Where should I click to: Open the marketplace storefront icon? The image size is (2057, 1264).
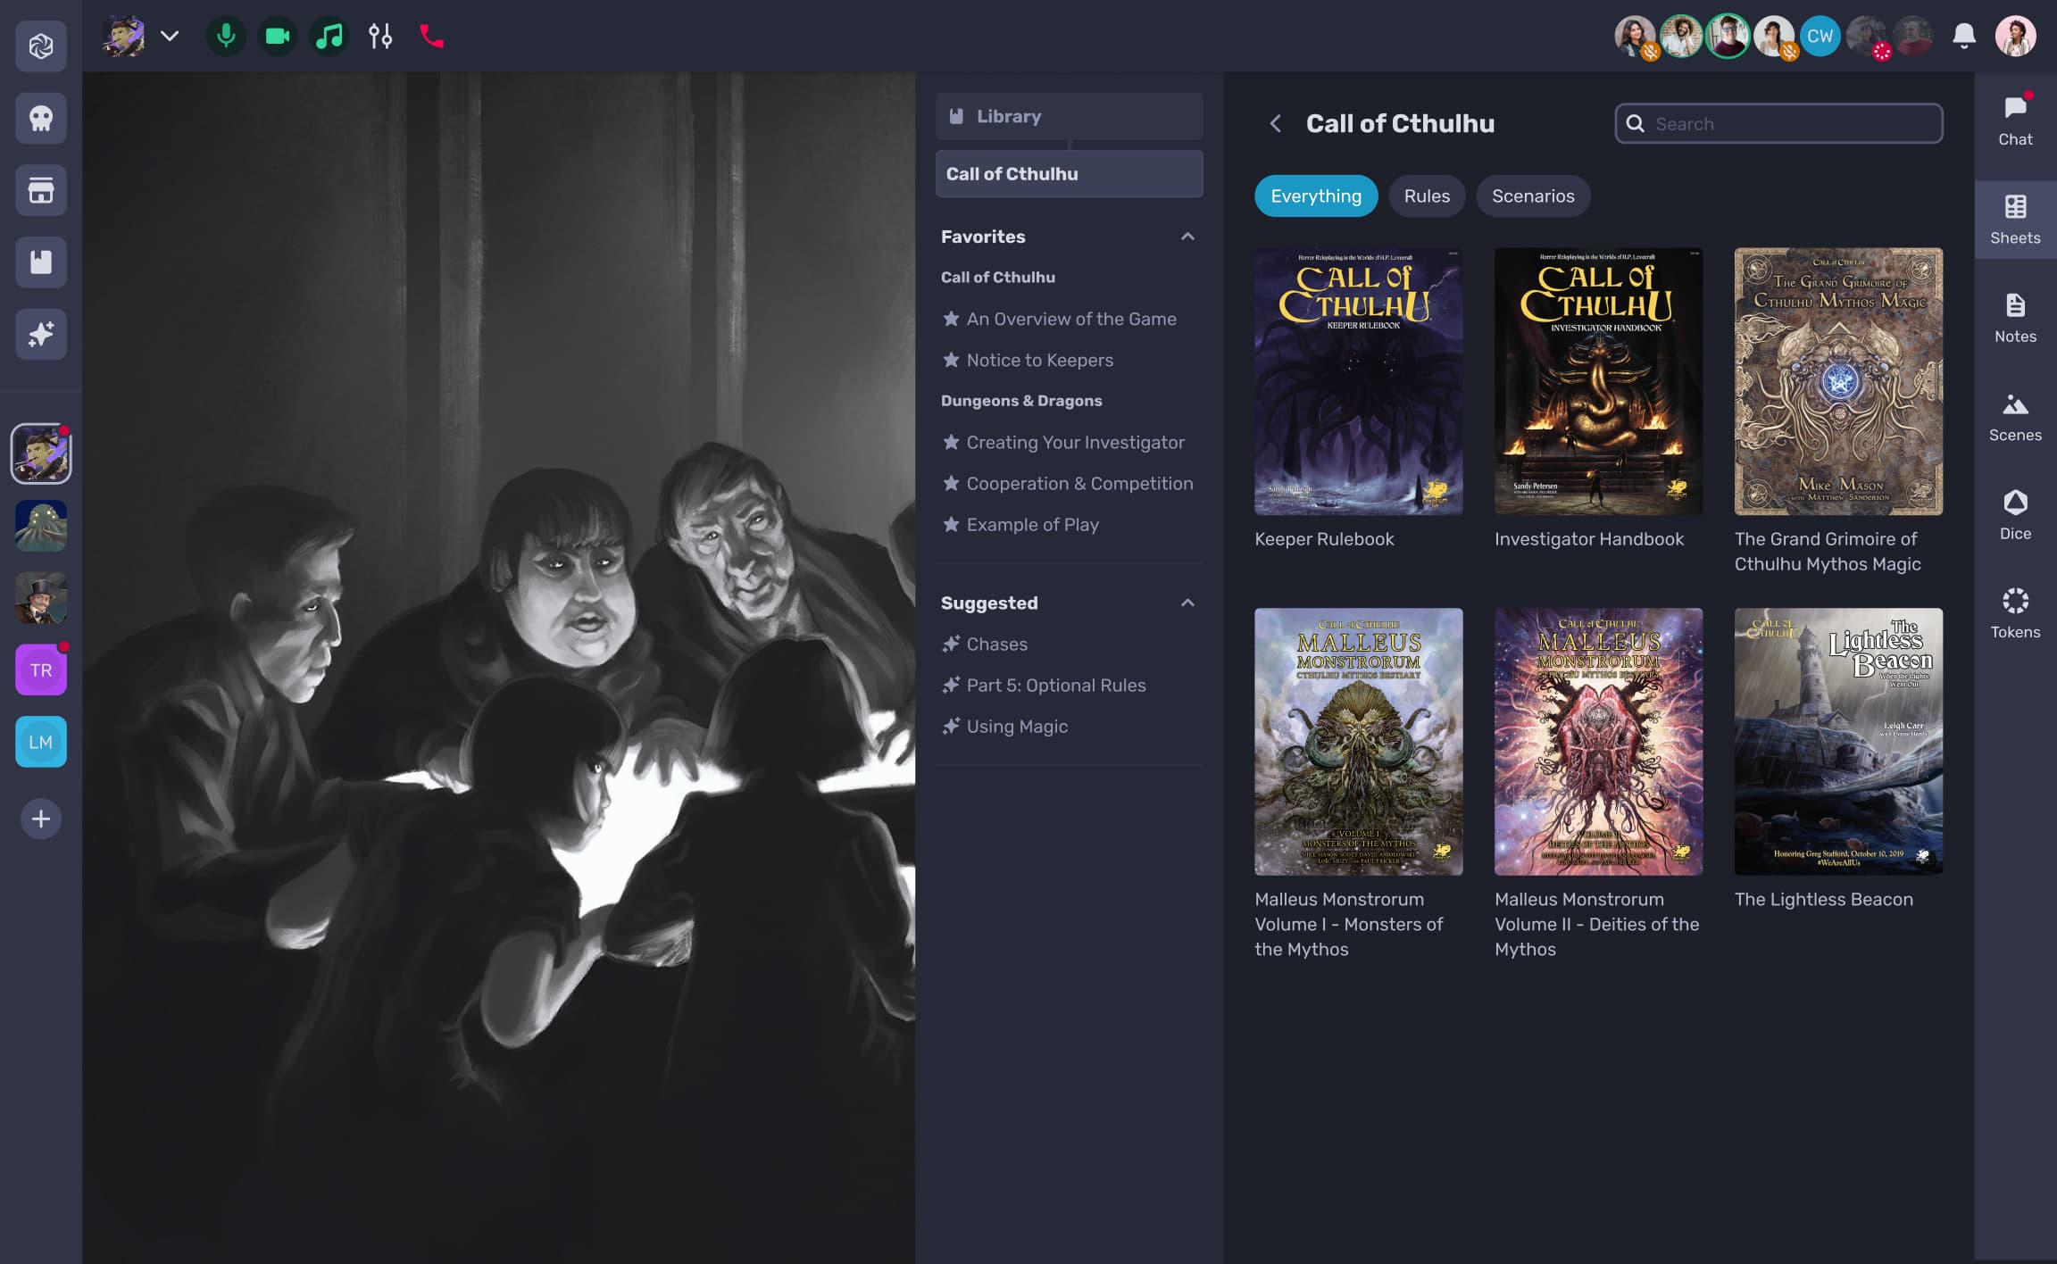[x=41, y=190]
